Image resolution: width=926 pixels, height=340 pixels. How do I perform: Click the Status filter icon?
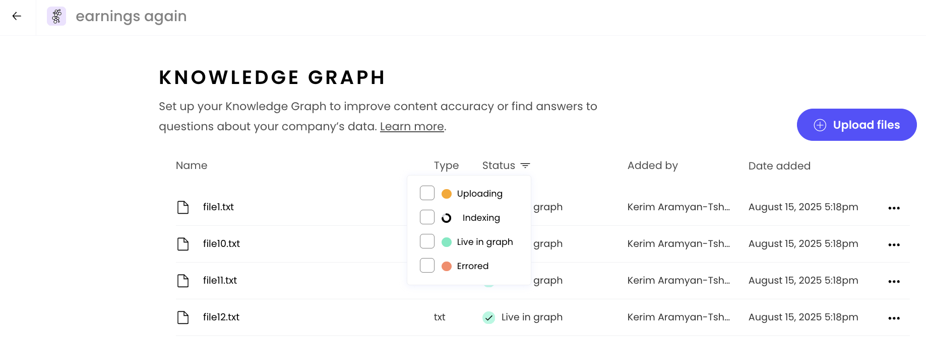(525, 165)
